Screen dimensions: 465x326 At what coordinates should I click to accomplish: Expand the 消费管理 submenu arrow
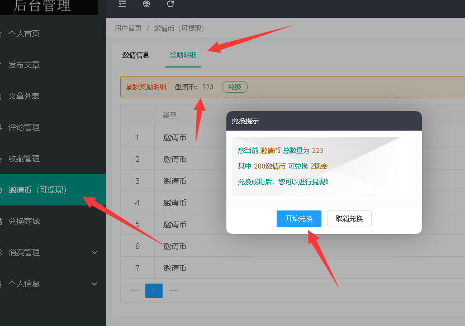coord(94,252)
